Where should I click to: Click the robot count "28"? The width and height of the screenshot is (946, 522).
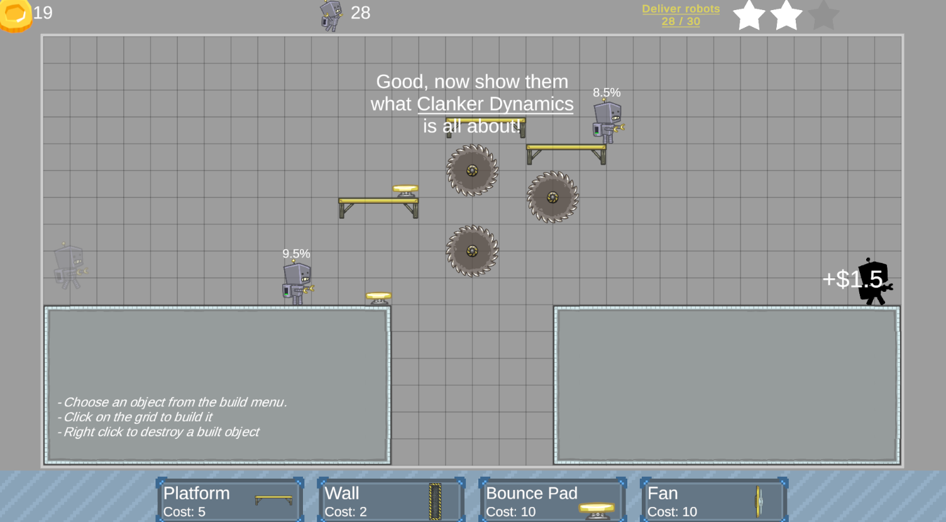[360, 13]
